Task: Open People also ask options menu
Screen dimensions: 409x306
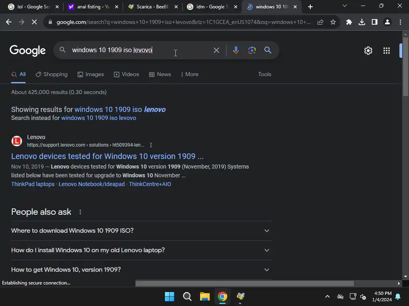Action: [80, 212]
